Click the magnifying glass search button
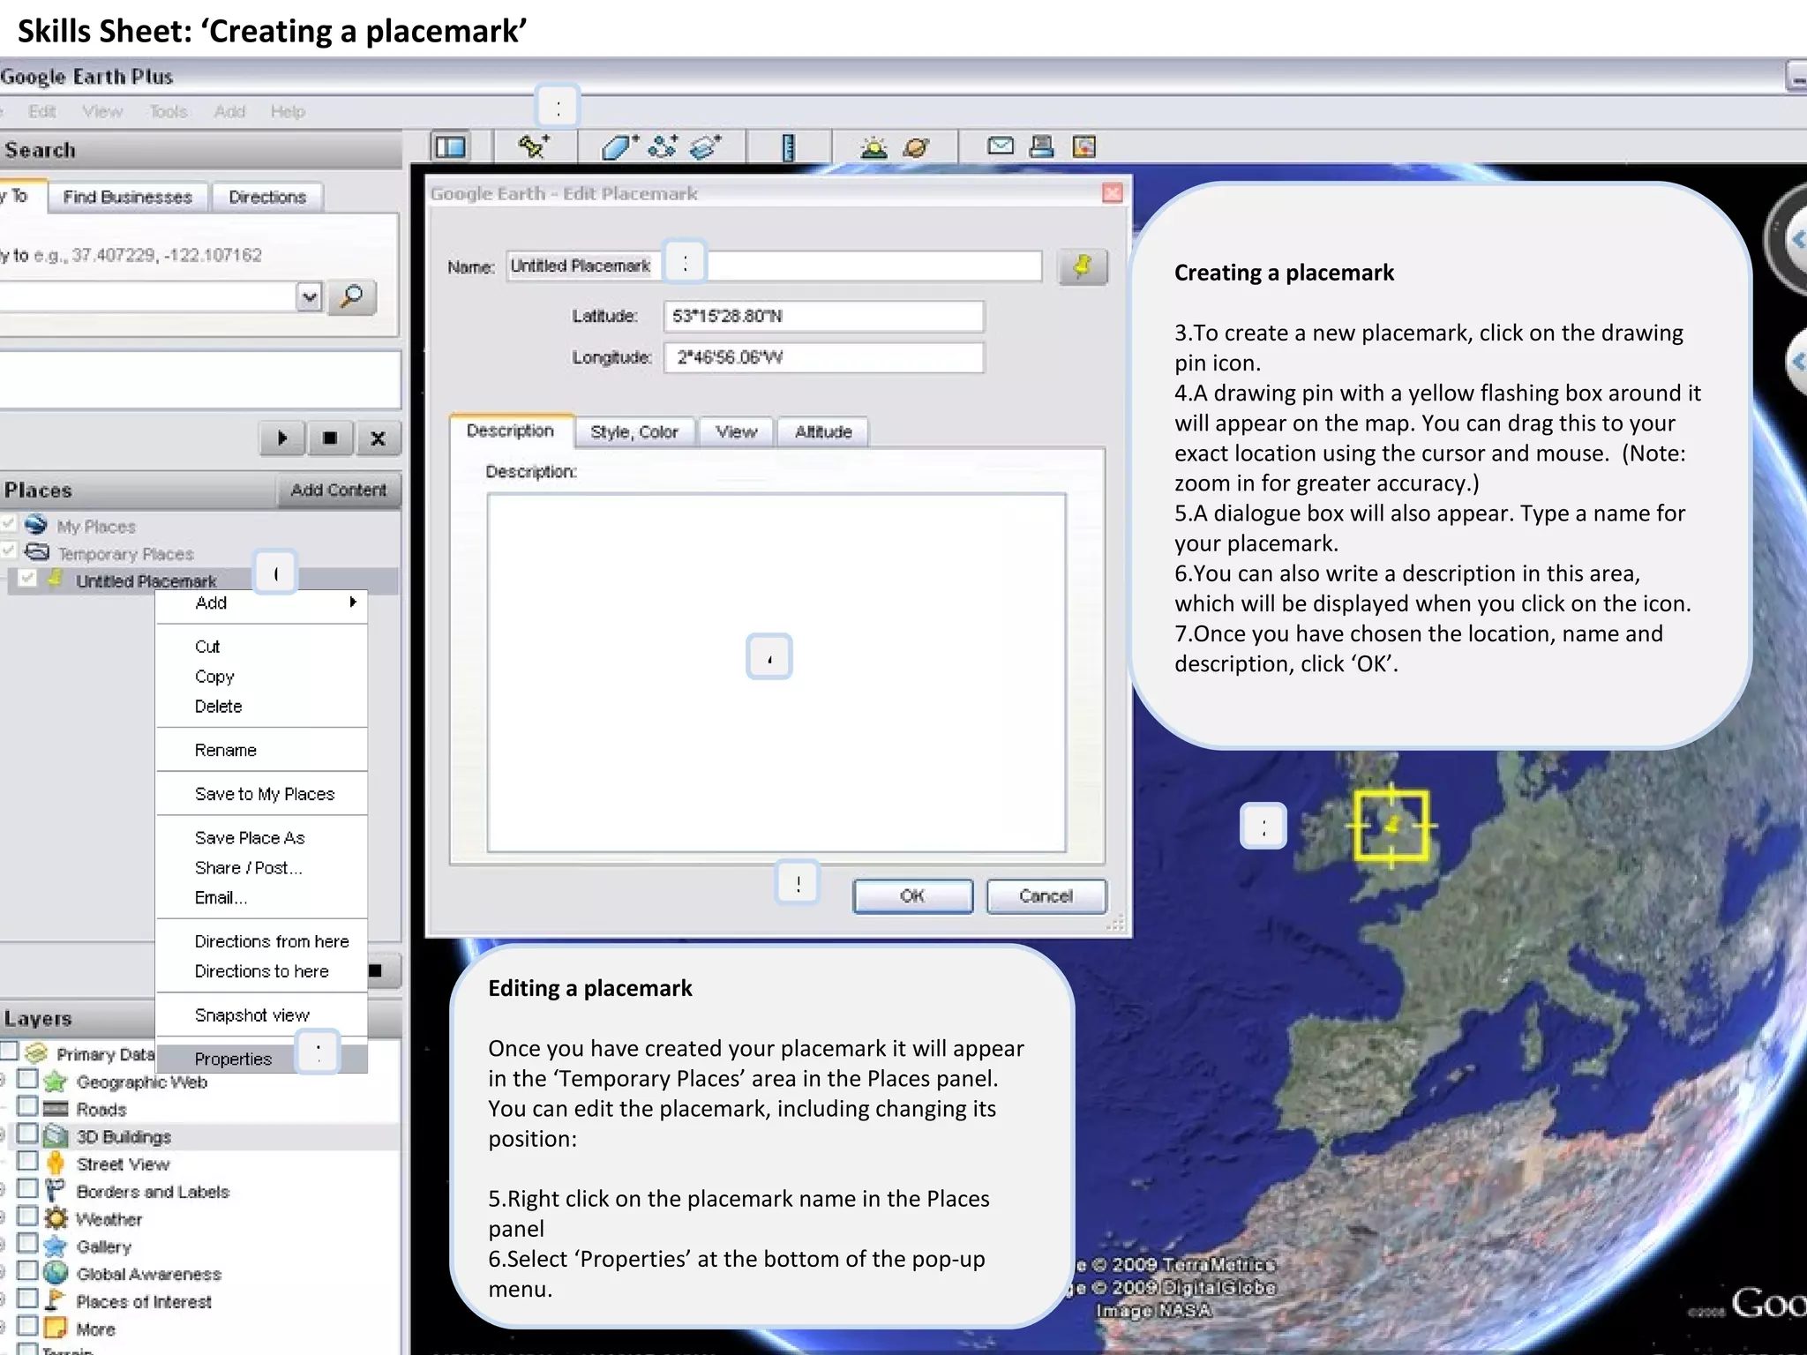This screenshot has height=1355, width=1807. tap(351, 296)
